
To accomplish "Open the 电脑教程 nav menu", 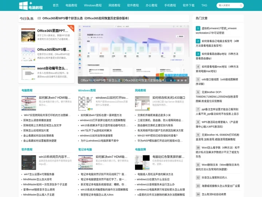I will coord(71,5).
